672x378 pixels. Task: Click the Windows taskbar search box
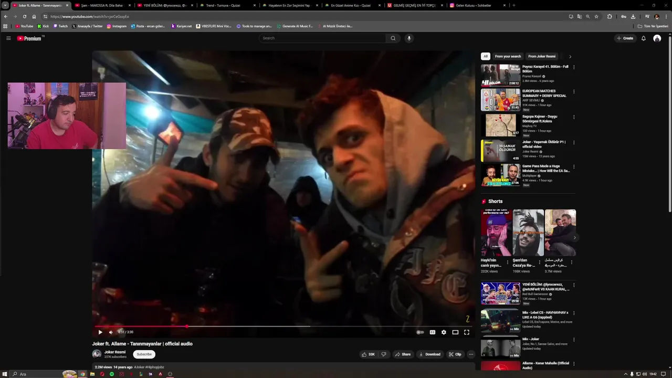click(45, 374)
